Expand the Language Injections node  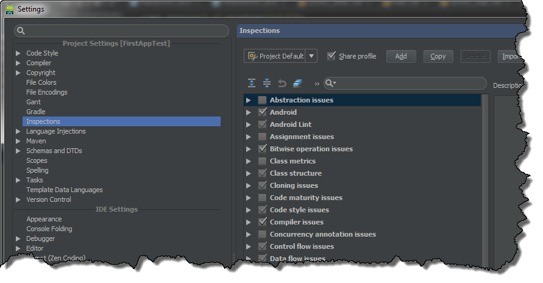[18, 131]
